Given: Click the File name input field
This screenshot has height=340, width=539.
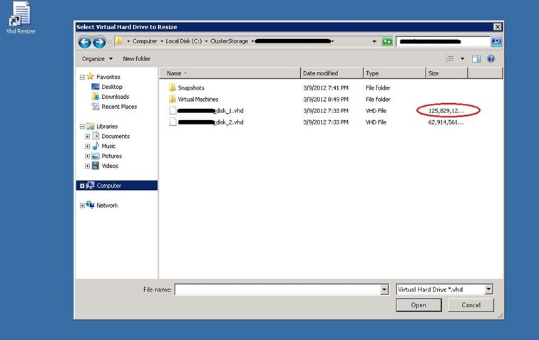Looking at the screenshot, I should [x=277, y=289].
